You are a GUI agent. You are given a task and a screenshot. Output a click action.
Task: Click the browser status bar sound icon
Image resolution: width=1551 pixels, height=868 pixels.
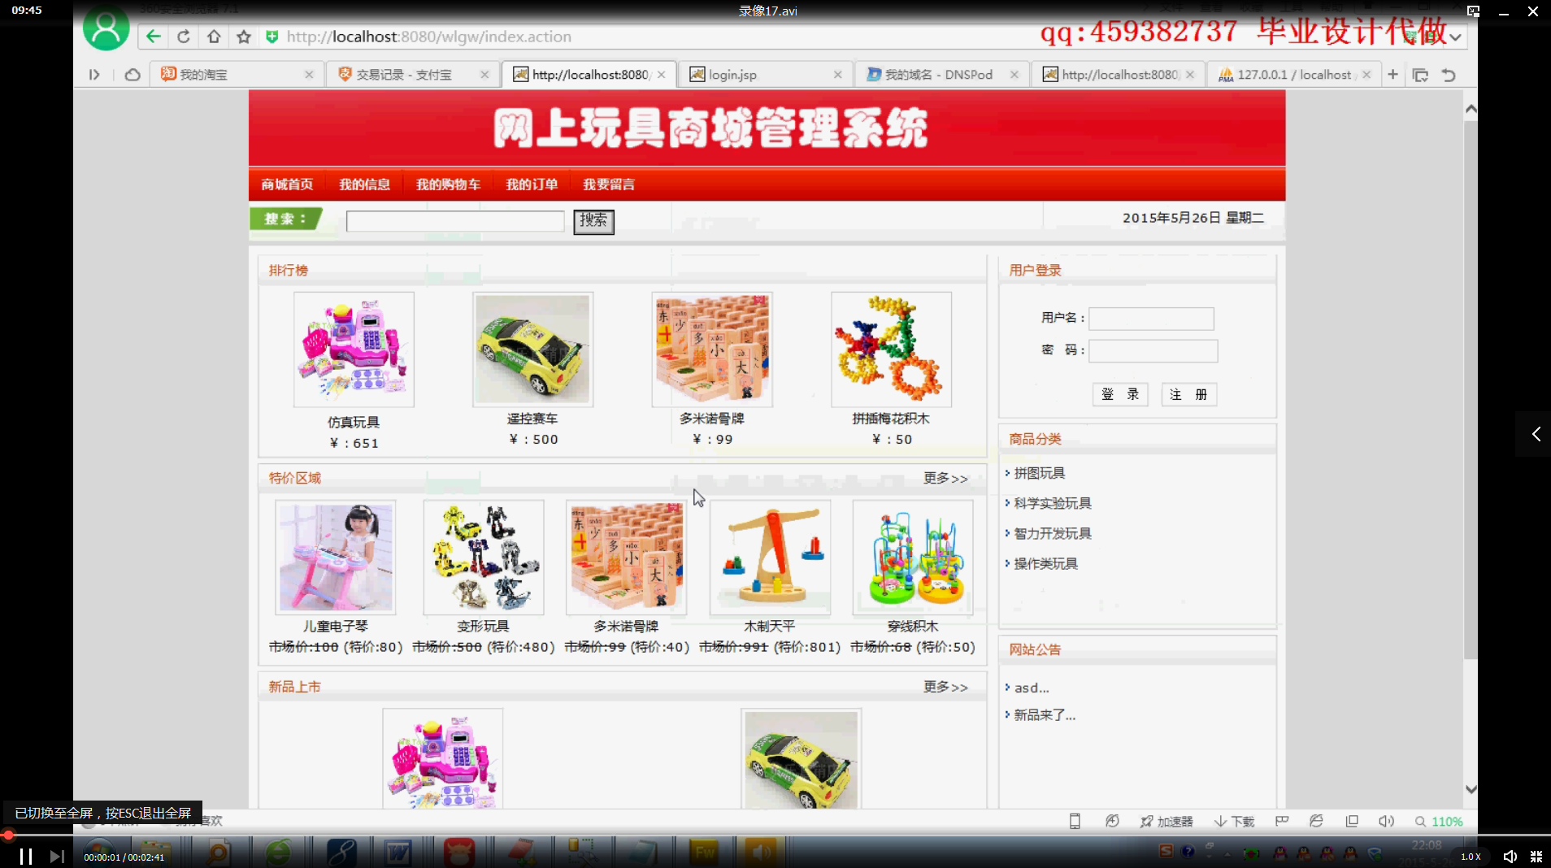pos(1387,822)
